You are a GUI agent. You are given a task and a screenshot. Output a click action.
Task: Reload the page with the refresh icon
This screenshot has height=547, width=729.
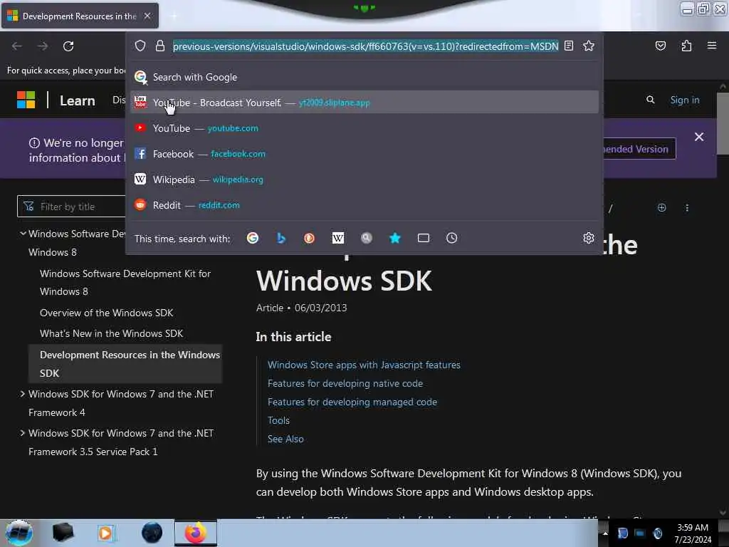coord(68,46)
